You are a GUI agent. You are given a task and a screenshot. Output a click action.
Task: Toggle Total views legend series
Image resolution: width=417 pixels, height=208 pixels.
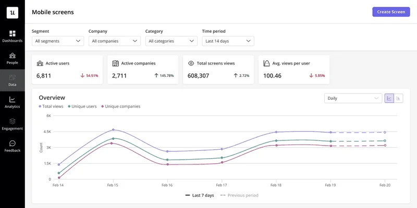[51, 107]
